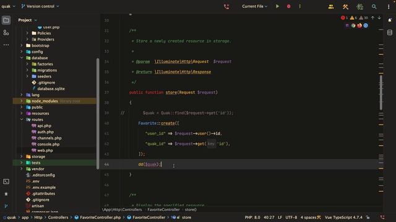Click Vue TypeScript 4.7.4 widget
This screenshot has width=396, height=222.
[343, 218]
